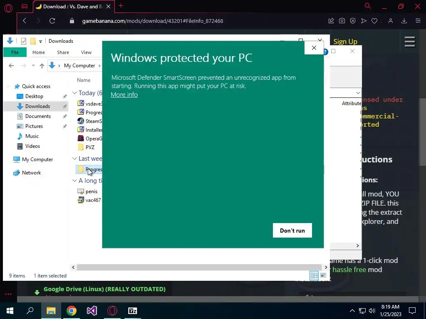
Task: Open the Explorer View ribbon tab
Action: tap(87, 52)
